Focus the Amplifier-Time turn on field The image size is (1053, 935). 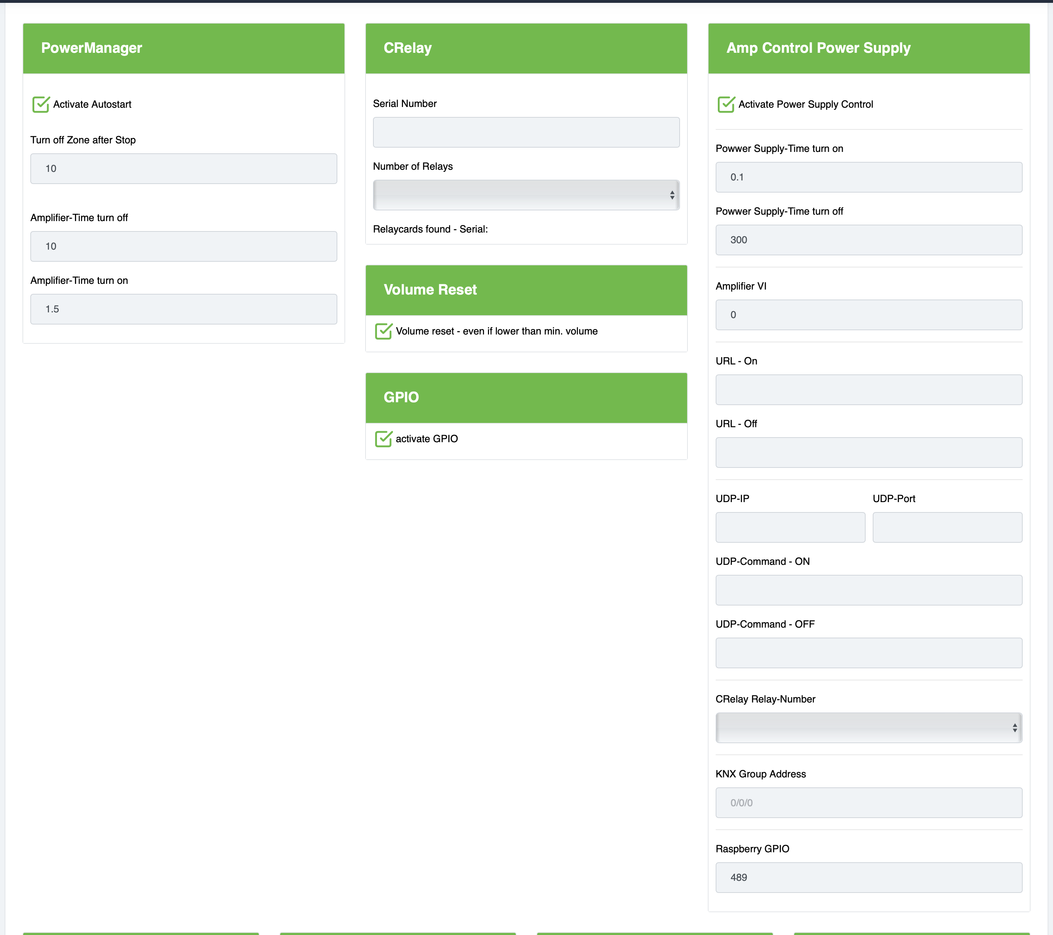tap(183, 309)
